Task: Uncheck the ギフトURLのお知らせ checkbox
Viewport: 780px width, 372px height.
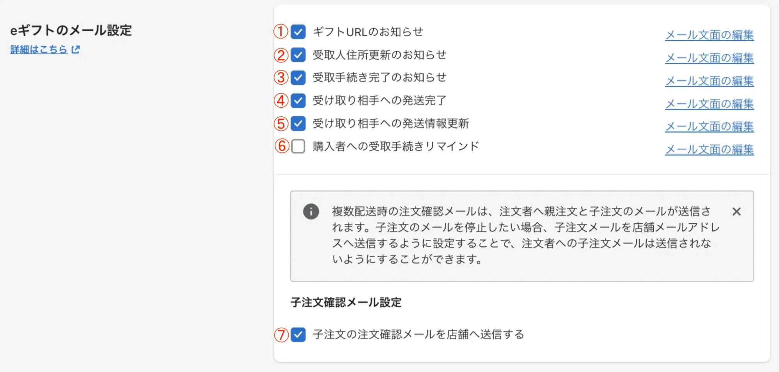Action: (x=298, y=32)
